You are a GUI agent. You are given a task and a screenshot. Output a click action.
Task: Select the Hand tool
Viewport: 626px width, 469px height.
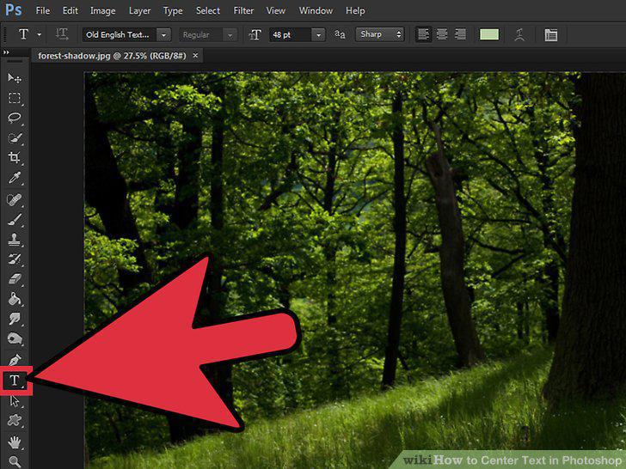coord(15,442)
